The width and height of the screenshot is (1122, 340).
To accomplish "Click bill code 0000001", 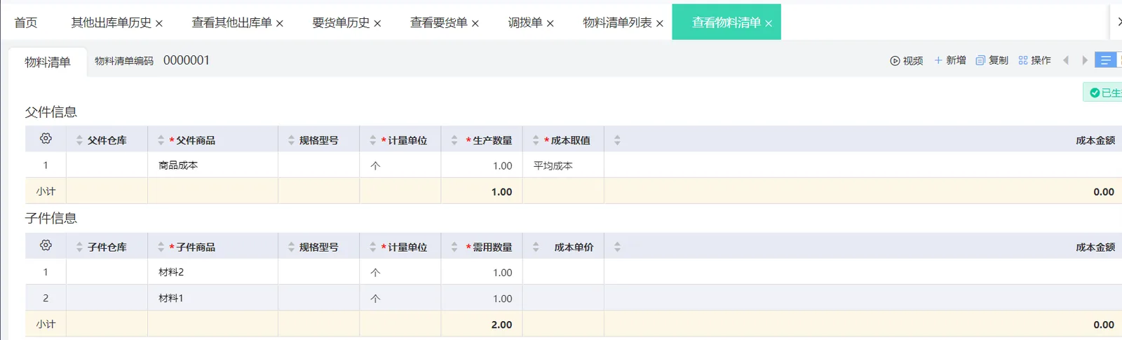I will tap(187, 60).
